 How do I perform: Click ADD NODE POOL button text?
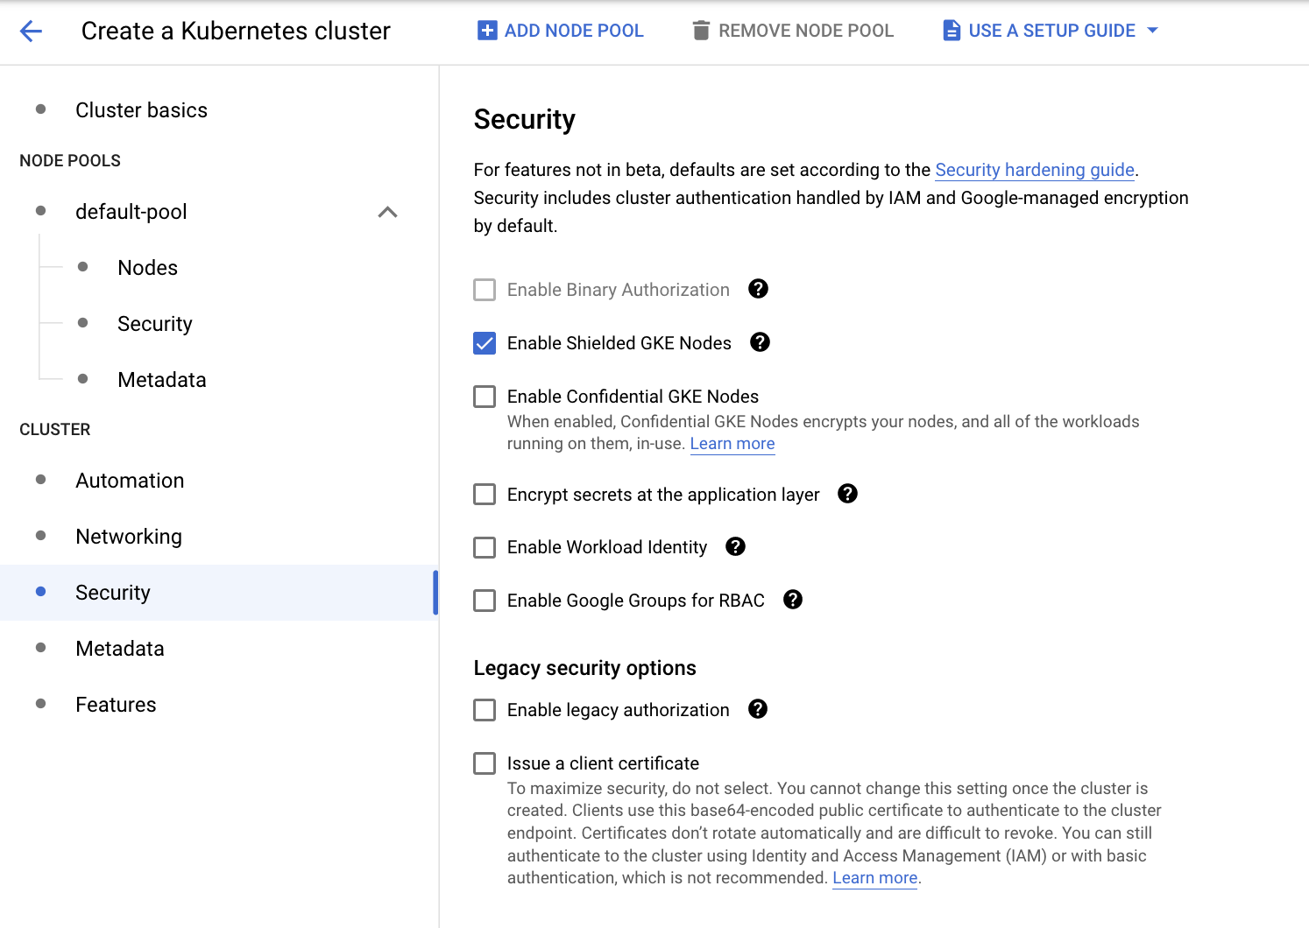point(574,31)
